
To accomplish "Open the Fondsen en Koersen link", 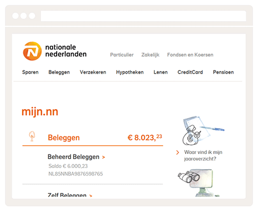I will [x=190, y=55].
